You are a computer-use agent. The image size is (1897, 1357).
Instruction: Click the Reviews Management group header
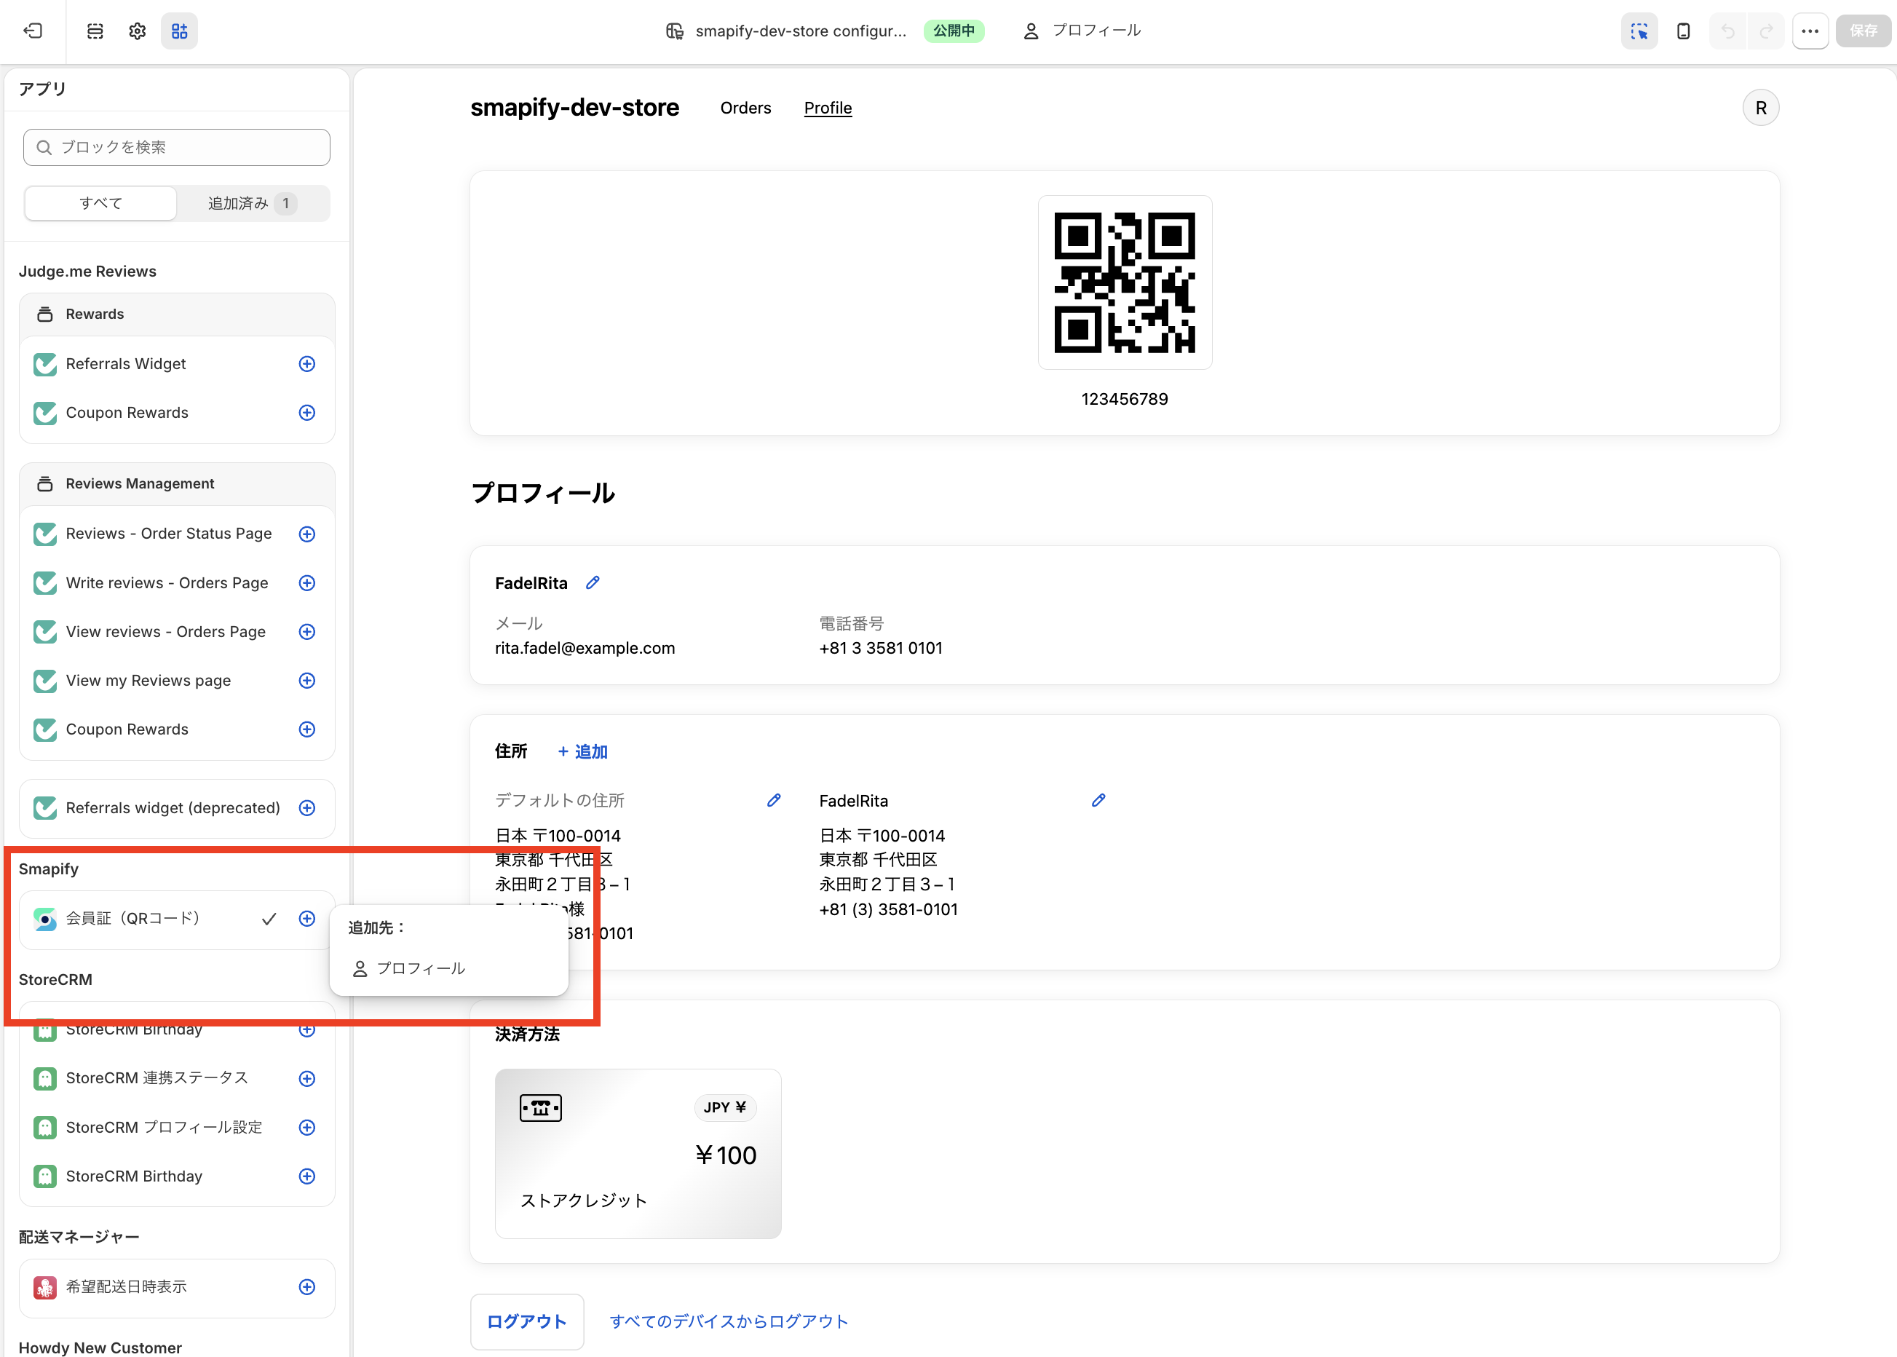coord(177,484)
